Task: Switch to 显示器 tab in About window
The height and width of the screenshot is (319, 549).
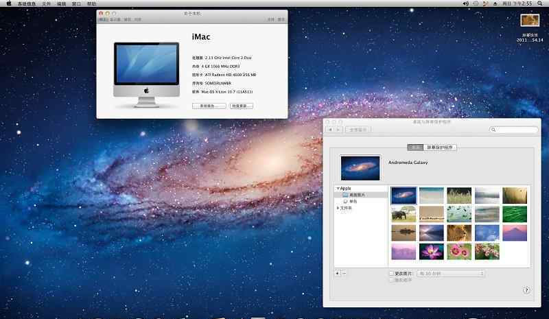Action: tap(115, 20)
